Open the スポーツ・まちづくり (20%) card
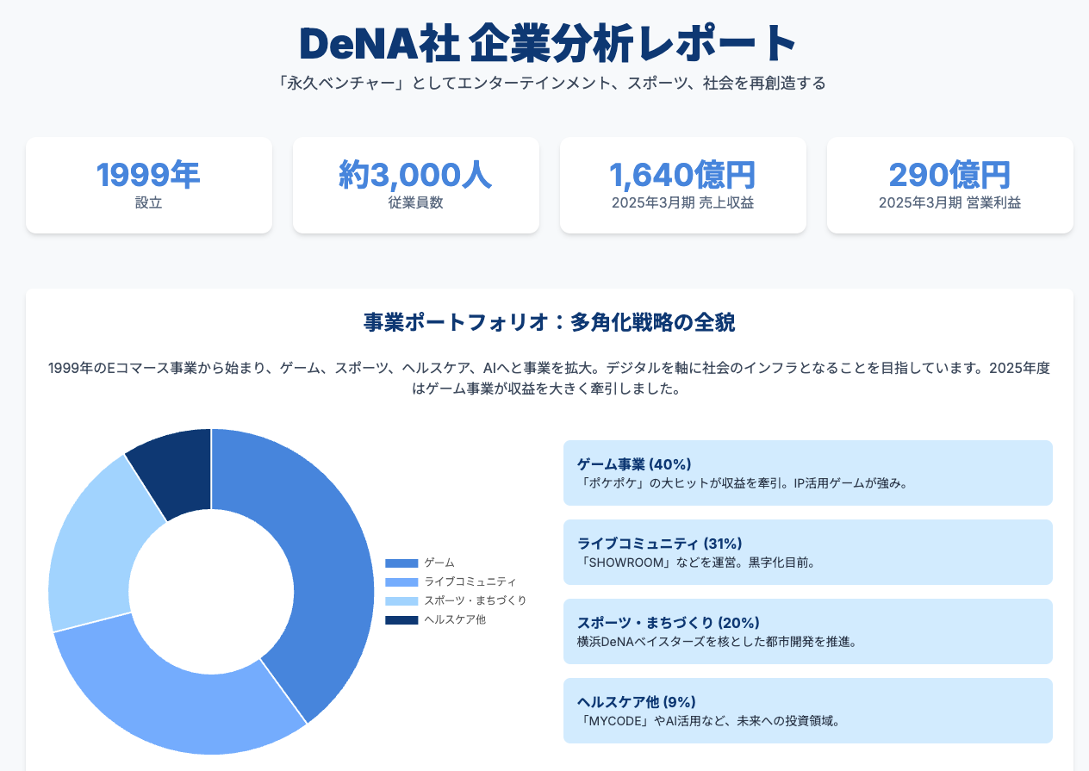This screenshot has width=1089, height=771. click(808, 631)
